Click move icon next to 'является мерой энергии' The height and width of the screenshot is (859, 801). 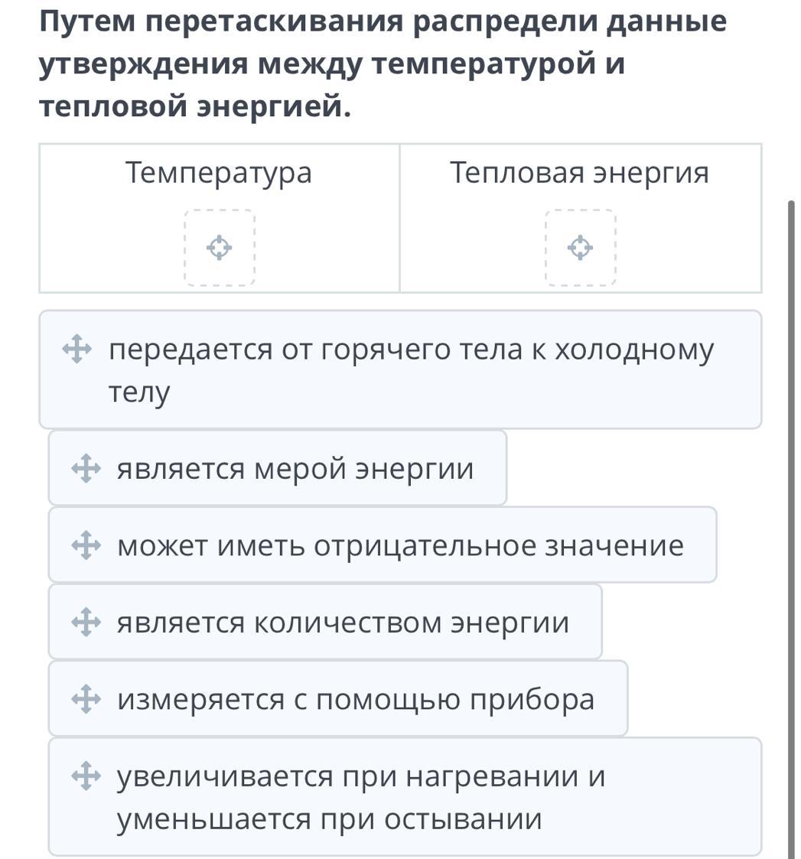coord(85,469)
